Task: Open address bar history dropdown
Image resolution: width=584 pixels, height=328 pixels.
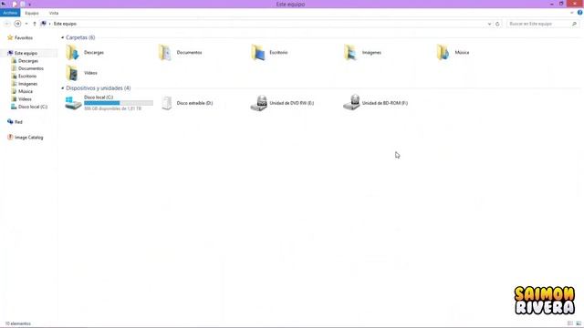Action: [489, 24]
